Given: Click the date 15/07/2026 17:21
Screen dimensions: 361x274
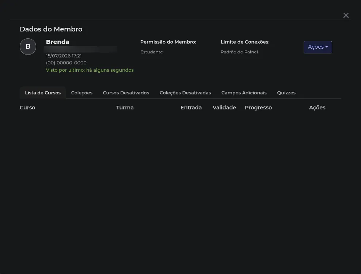Looking at the screenshot, I should click(x=64, y=56).
